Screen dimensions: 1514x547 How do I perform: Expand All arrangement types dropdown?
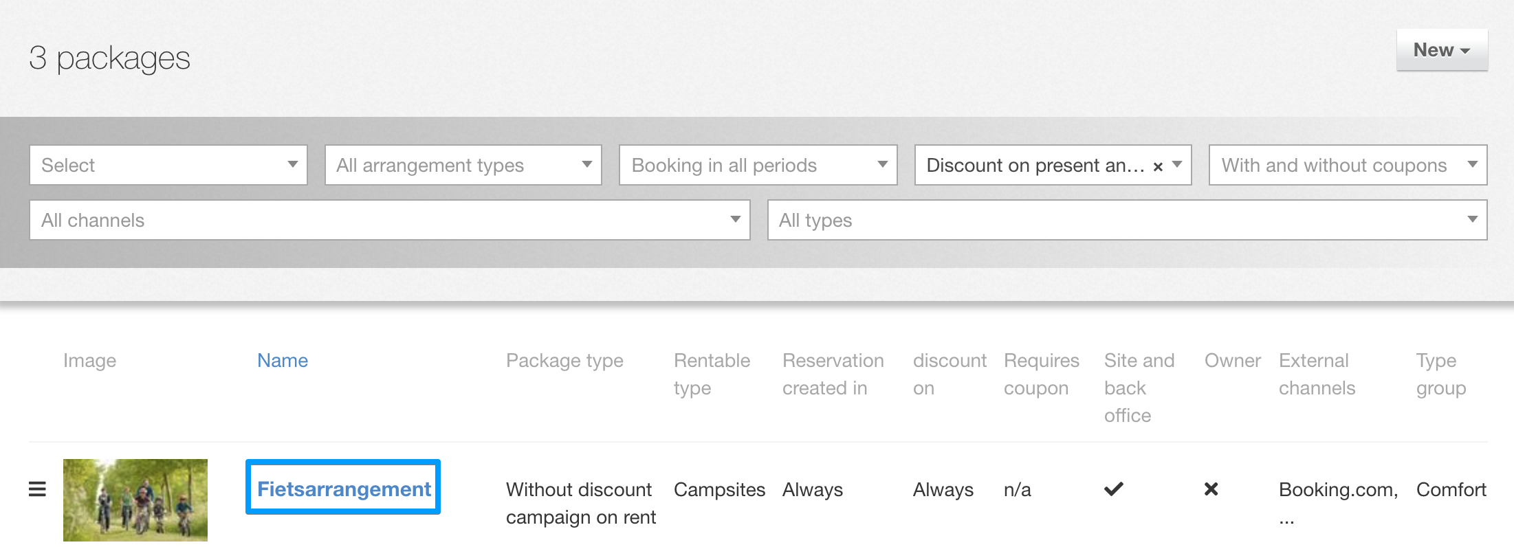click(x=463, y=165)
